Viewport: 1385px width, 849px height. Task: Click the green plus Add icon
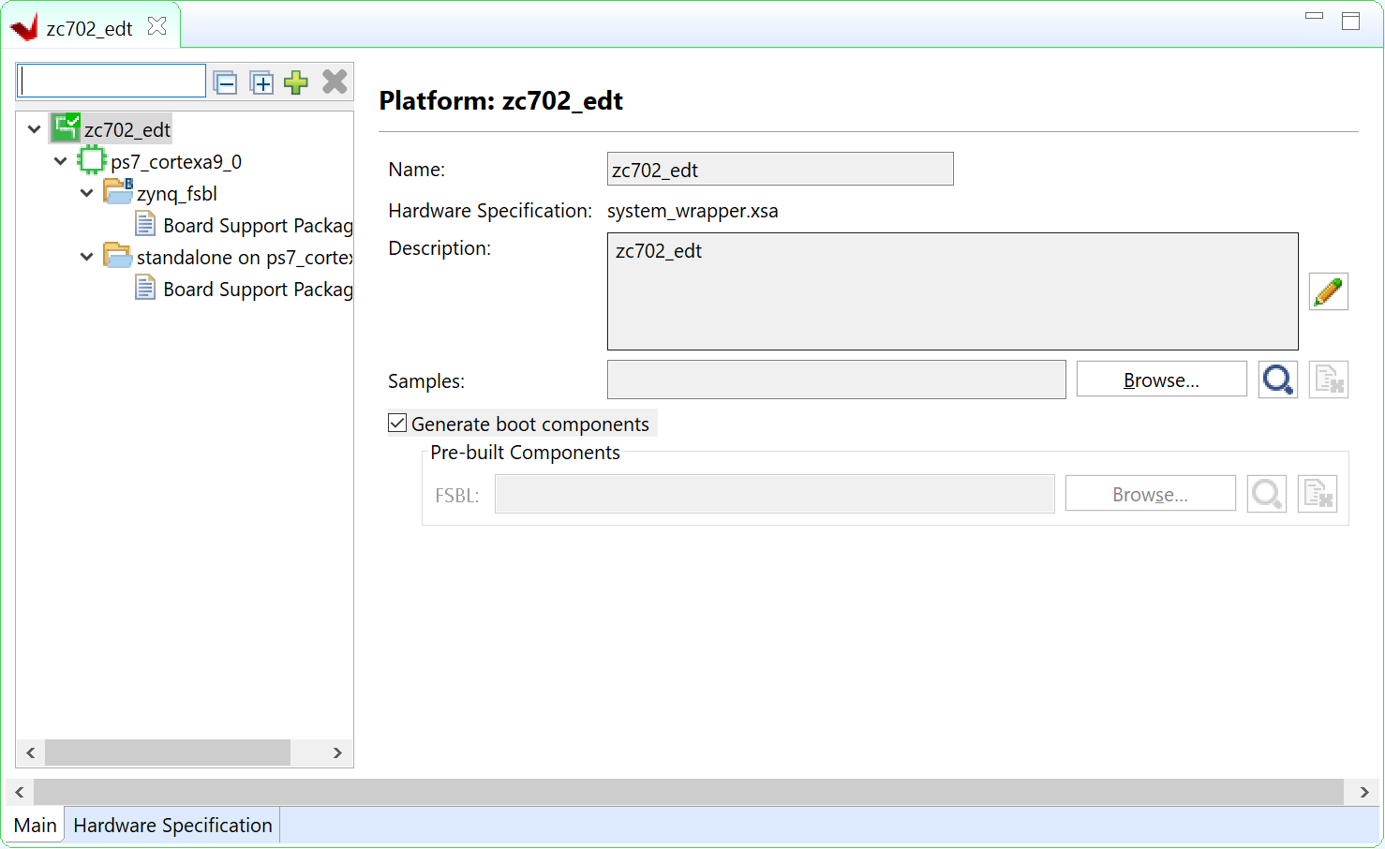click(296, 82)
